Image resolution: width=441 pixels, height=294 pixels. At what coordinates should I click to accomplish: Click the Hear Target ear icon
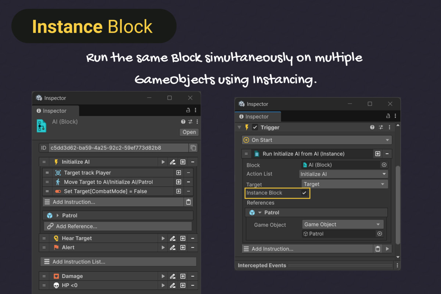(56, 238)
